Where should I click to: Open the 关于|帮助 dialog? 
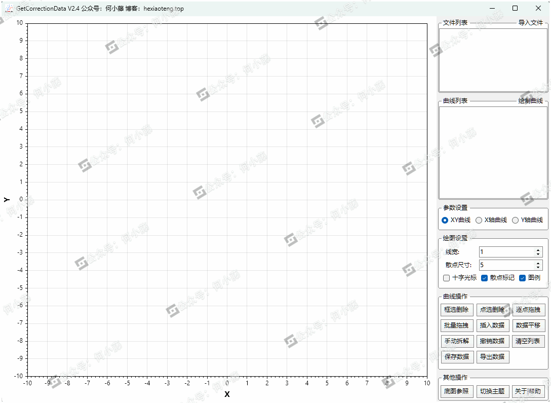click(528, 391)
